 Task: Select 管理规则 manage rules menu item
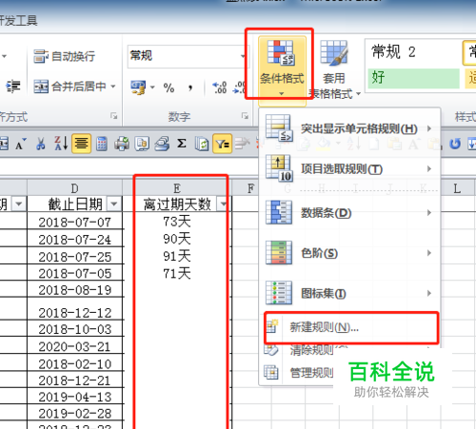[298, 373]
